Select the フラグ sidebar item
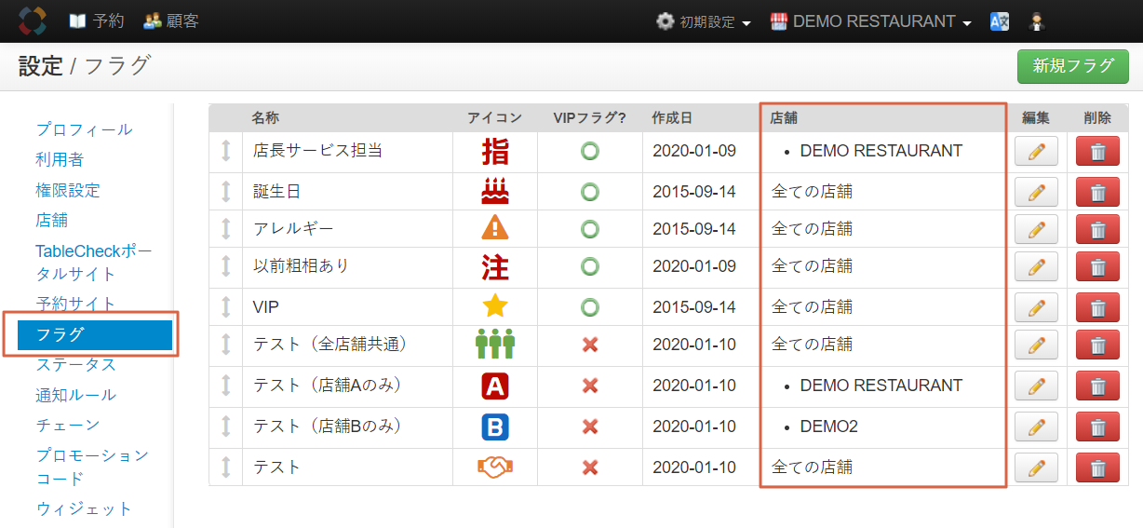Image resolution: width=1143 pixels, height=528 pixels. tap(95, 335)
